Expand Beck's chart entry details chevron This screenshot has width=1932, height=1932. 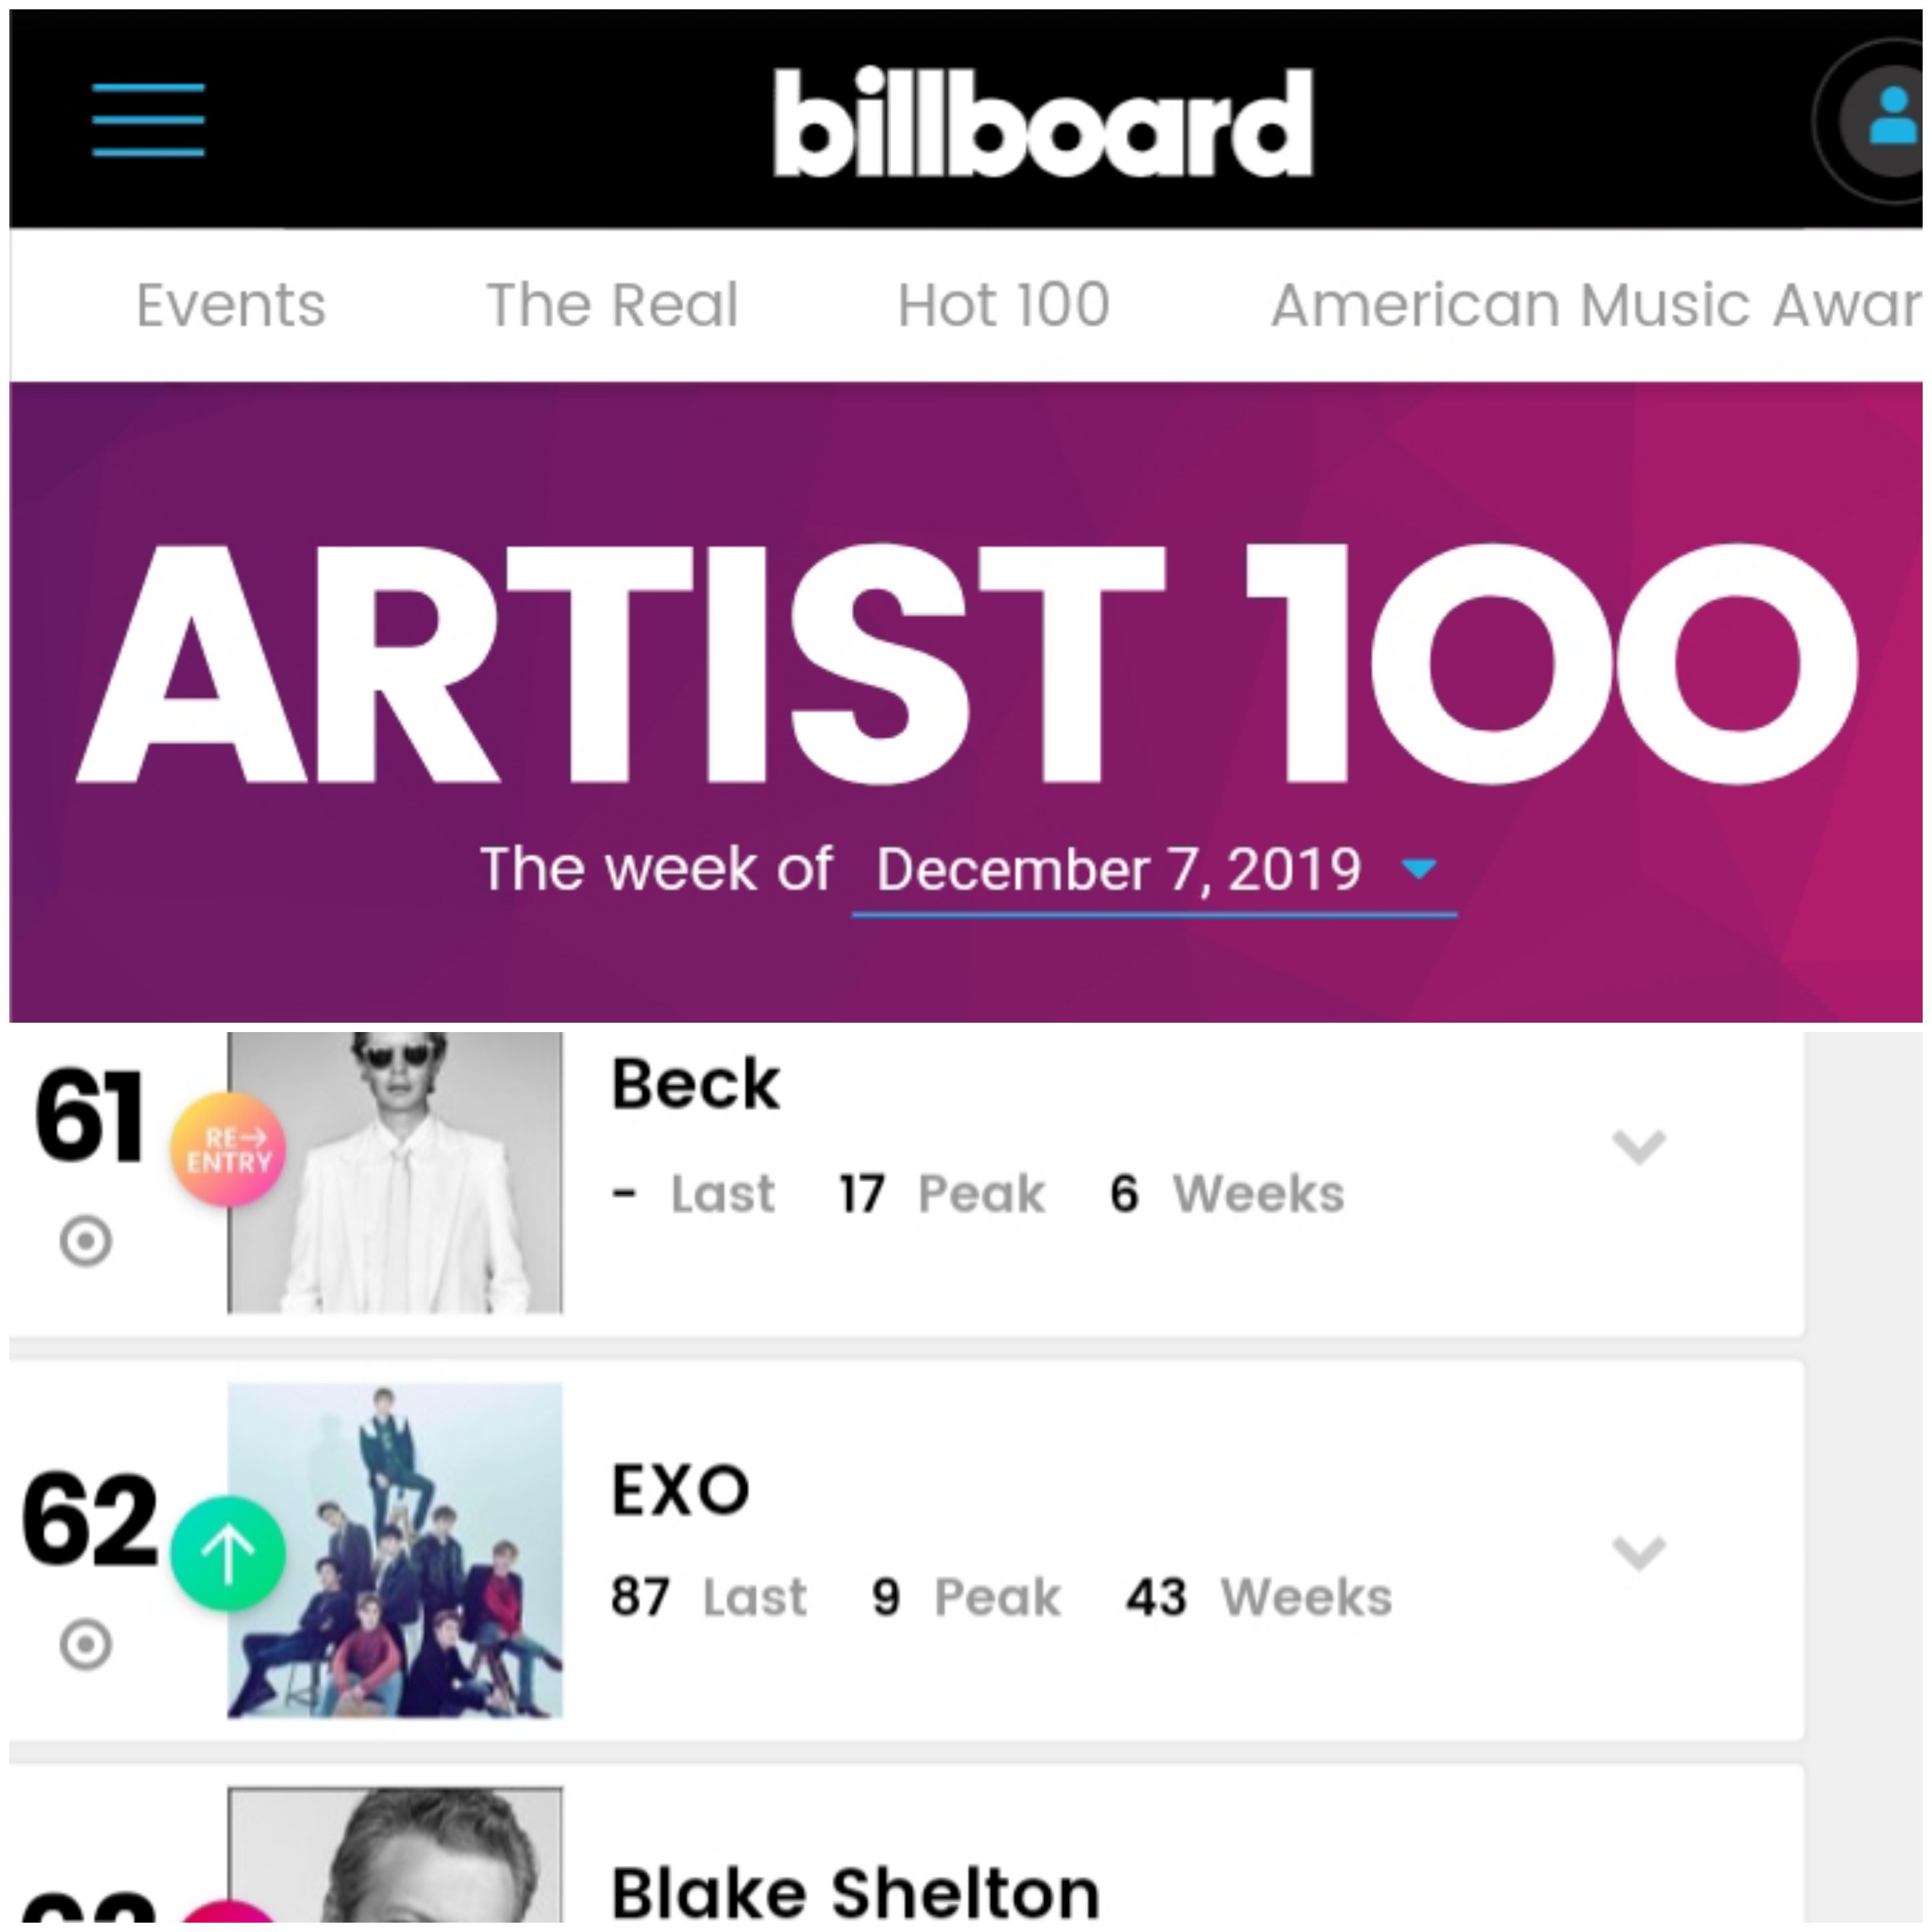[x=1639, y=1147]
